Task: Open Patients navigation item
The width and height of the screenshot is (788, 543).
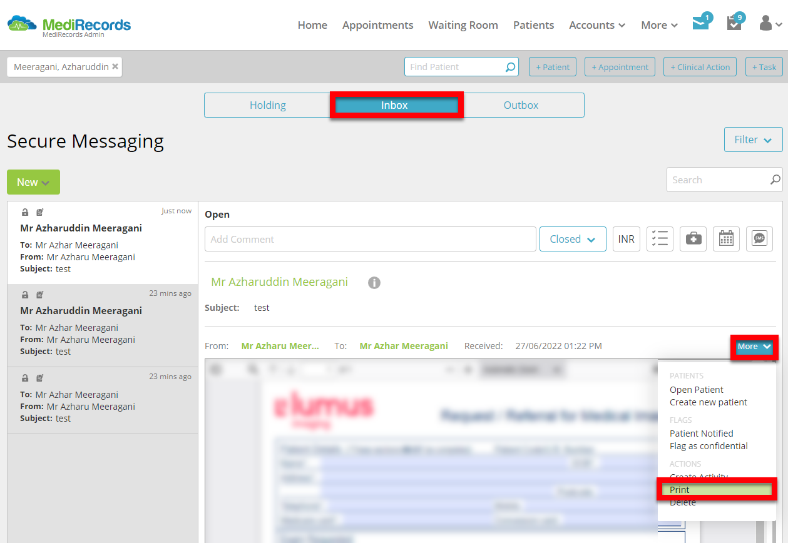Action: click(x=533, y=25)
